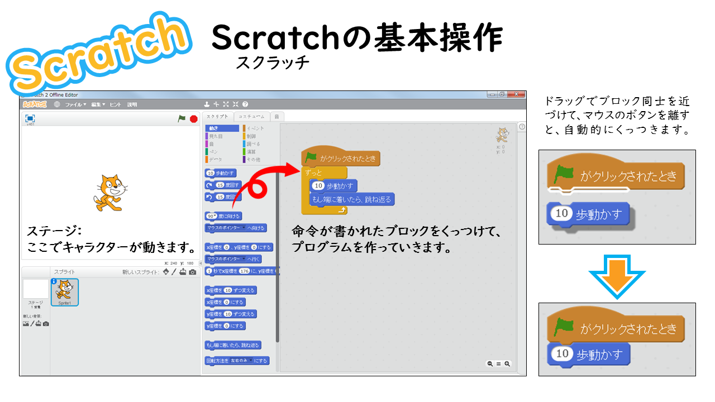
Task: Click the 説明 menu item
Action: [x=132, y=104]
